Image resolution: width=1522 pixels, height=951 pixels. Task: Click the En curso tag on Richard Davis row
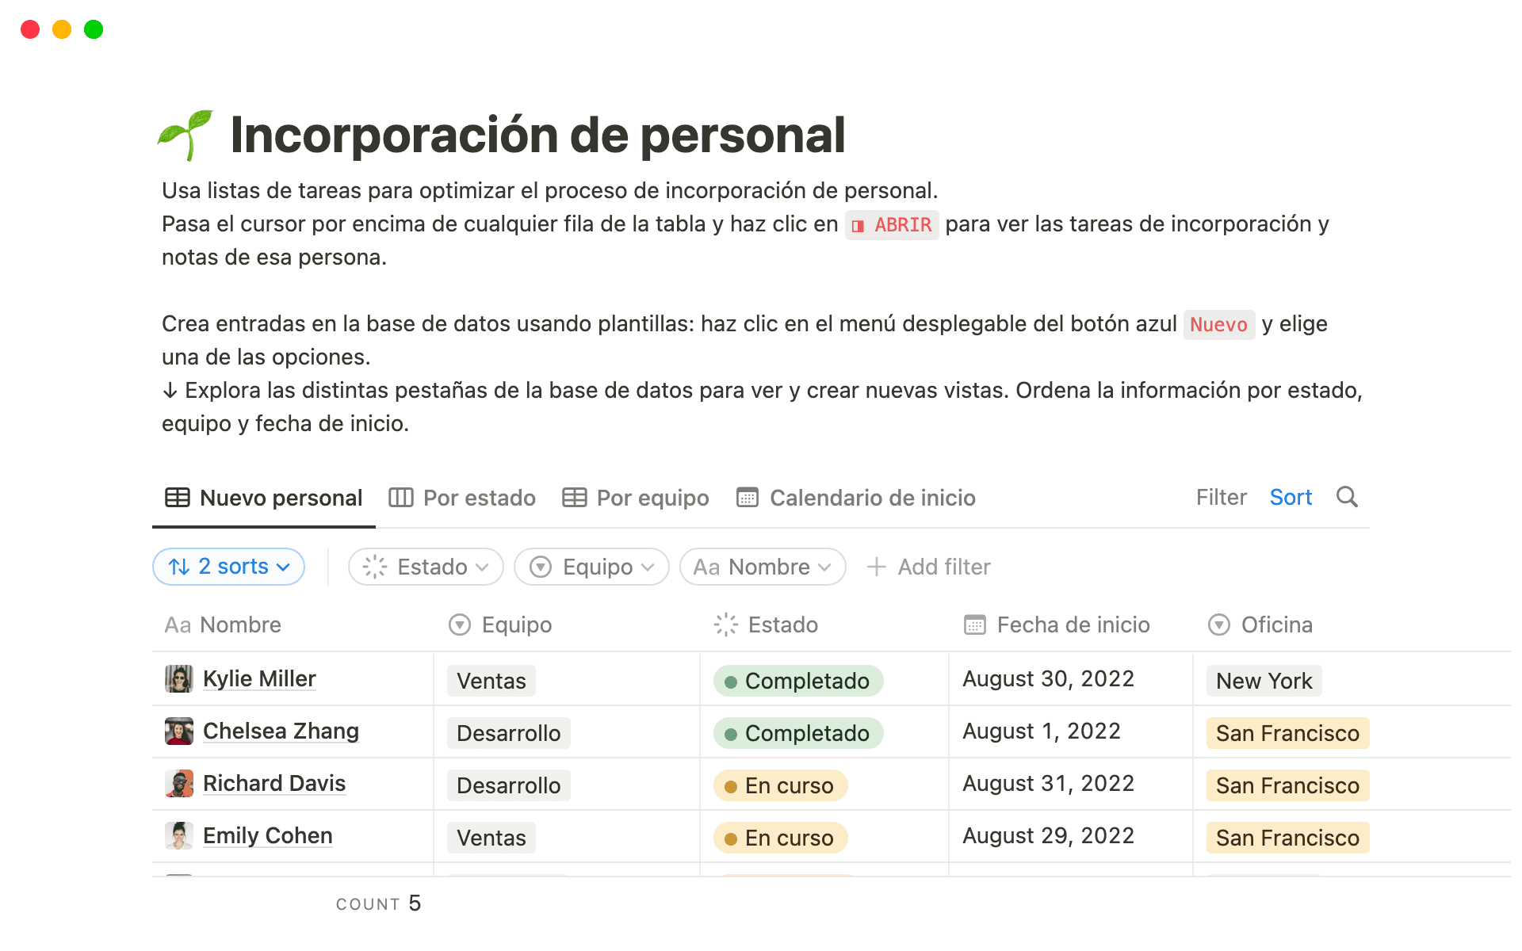(780, 785)
